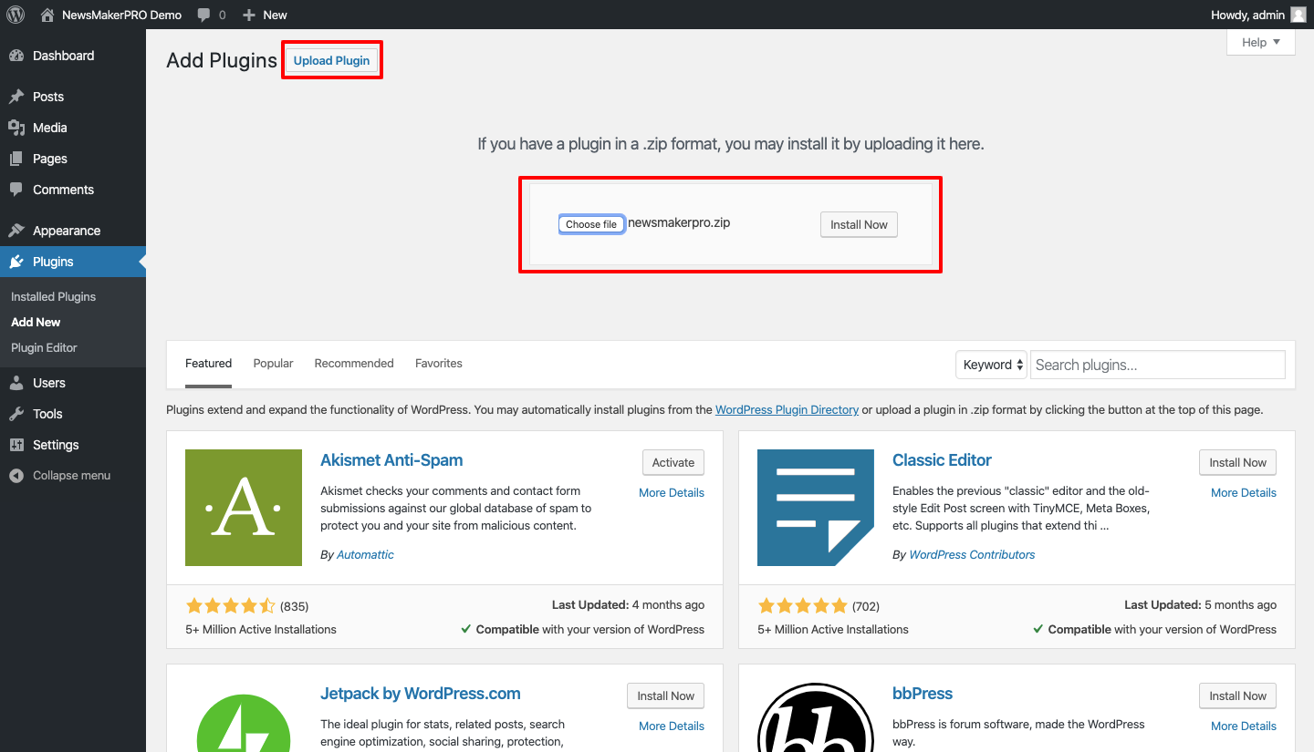Screen dimensions: 1314x752
Task: Open the Settings menu item
Action: (73, 445)
